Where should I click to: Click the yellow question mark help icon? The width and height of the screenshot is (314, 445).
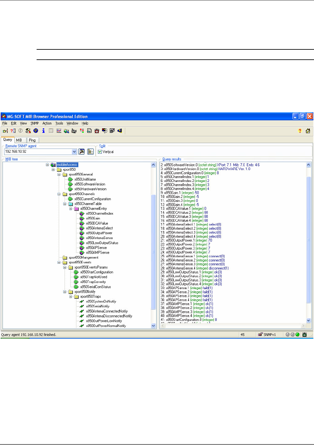coord(300,131)
